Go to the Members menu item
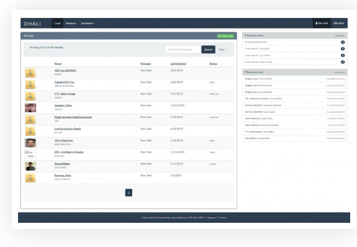 (71, 23)
